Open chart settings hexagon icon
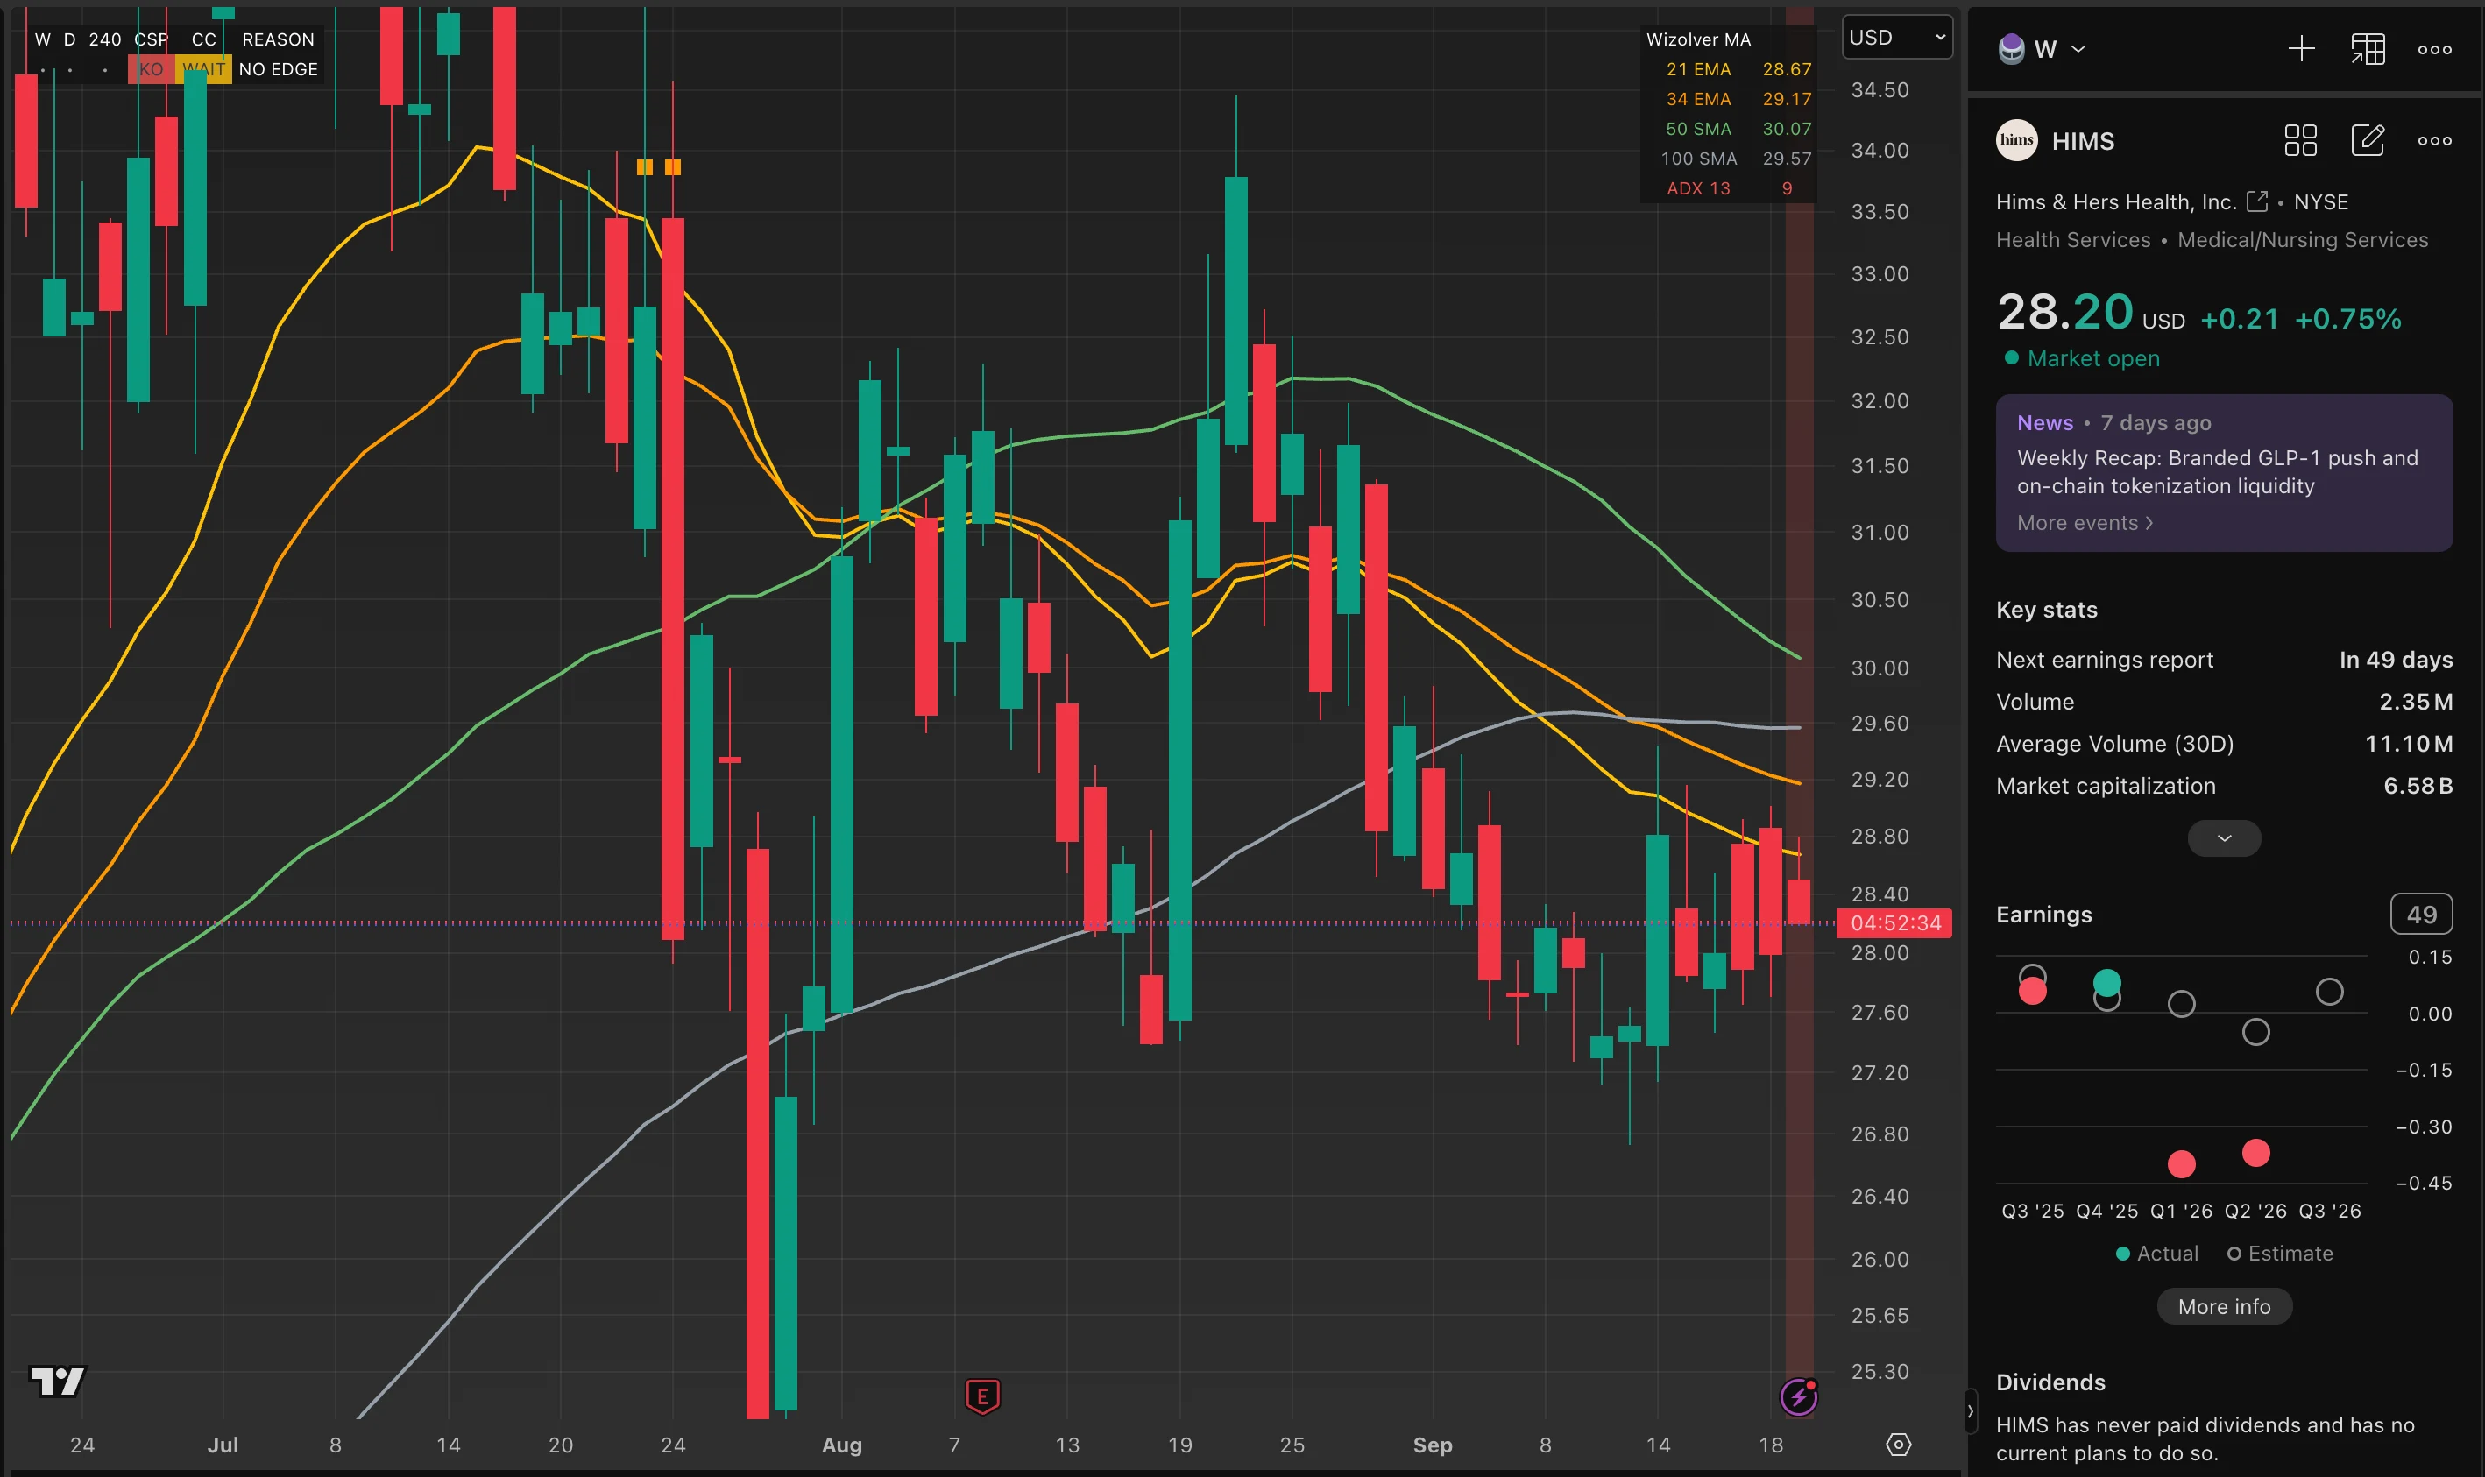 (x=1898, y=1445)
